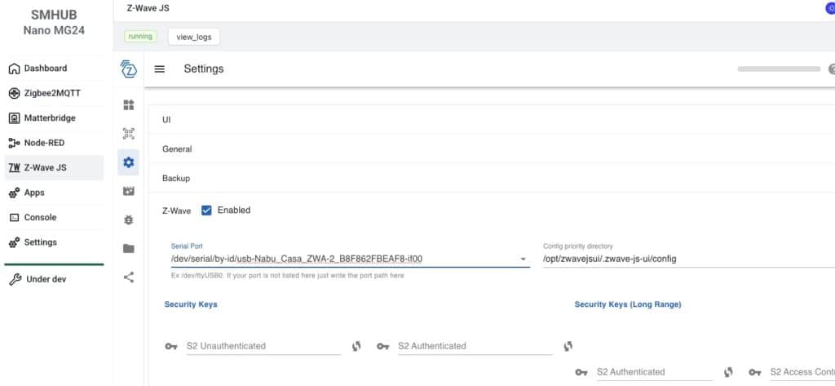
Task: Open Node-RED from the left menu
Action: [44, 143]
